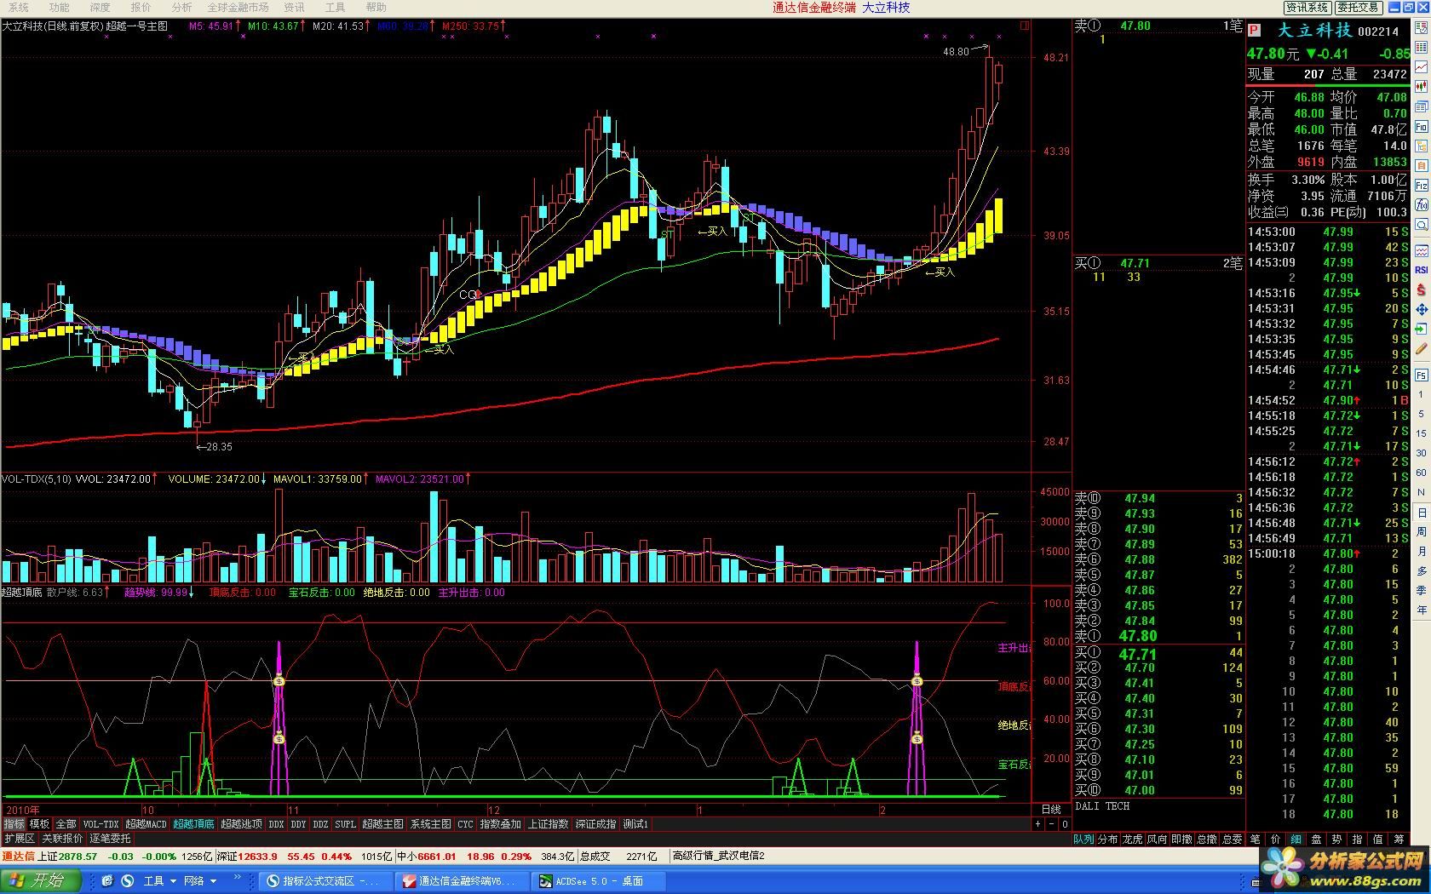Open the 分析 menu
The height and width of the screenshot is (894, 1431).
point(181,7)
